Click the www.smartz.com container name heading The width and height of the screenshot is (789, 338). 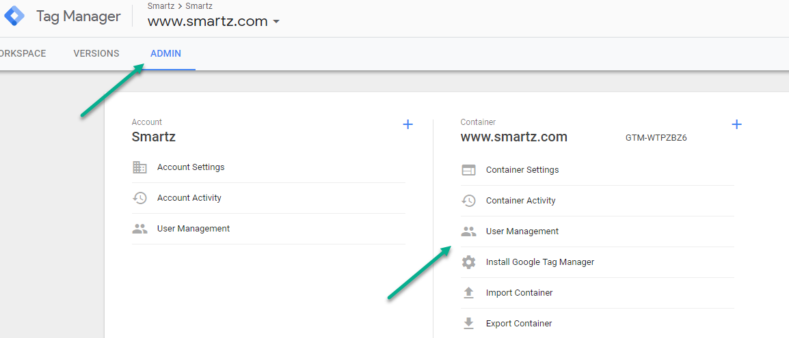point(513,137)
